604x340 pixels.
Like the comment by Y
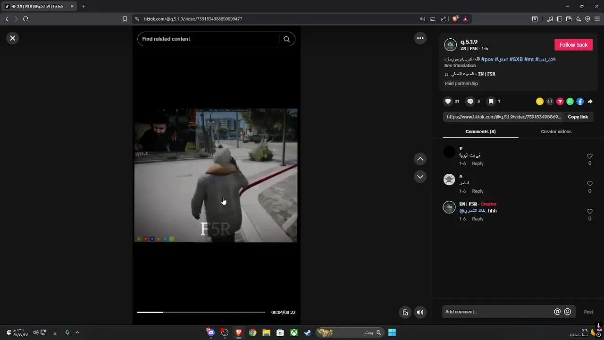pos(590,156)
